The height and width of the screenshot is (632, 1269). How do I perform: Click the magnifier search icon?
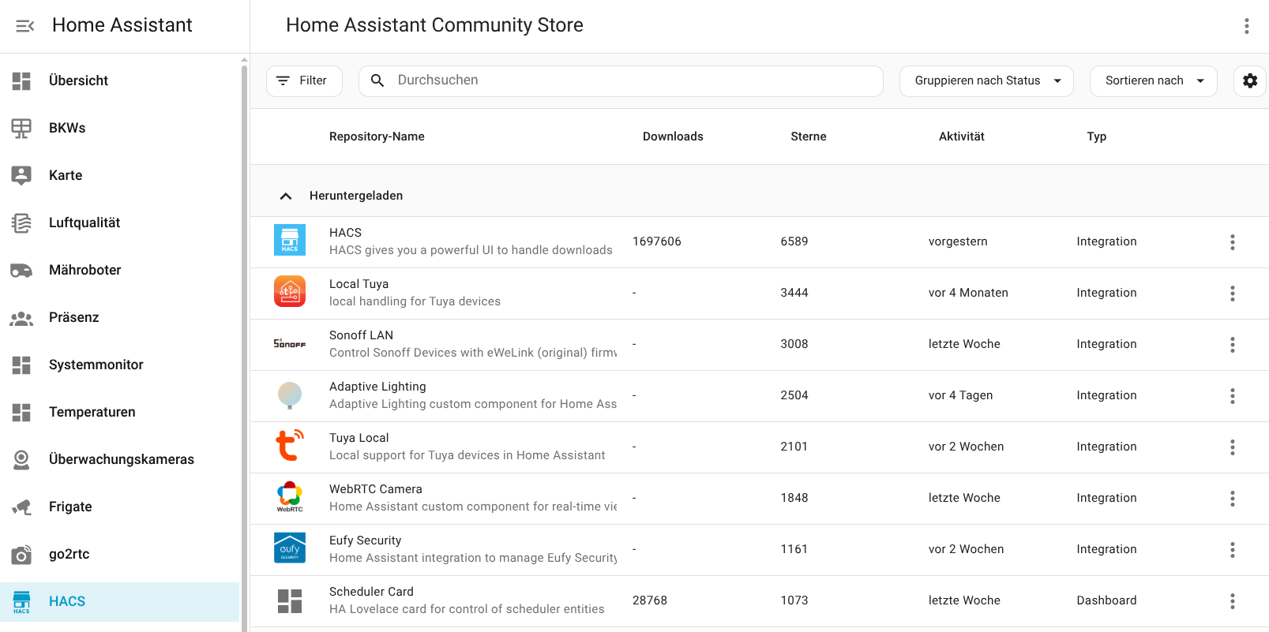click(x=377, y=80)
